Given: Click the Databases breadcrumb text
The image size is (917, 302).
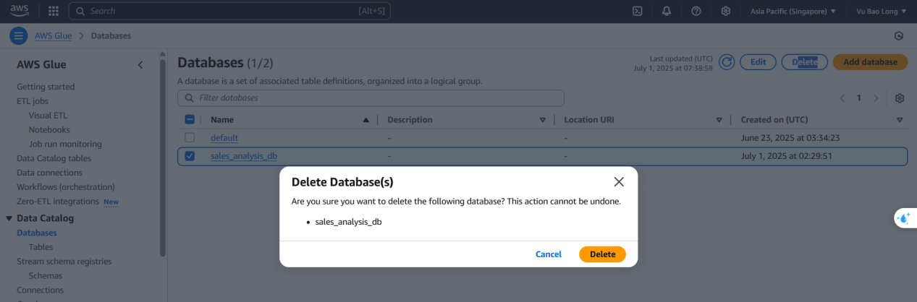Looking at the screenshot, I should pos(111,36).
